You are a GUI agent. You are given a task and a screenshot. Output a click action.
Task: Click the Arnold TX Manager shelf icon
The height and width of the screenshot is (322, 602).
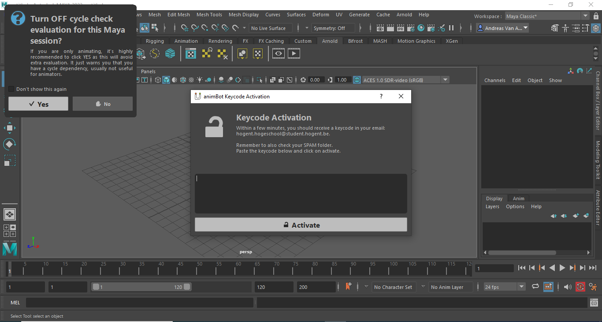tap(191, 54)
